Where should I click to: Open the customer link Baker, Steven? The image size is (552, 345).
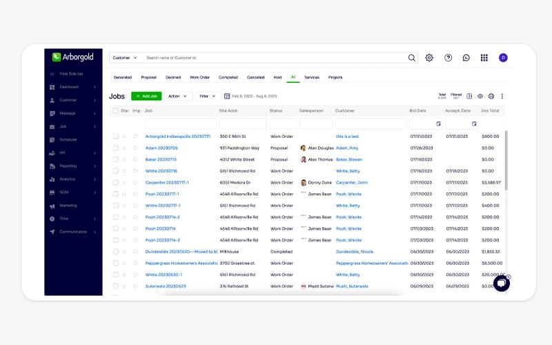[349, 159]
